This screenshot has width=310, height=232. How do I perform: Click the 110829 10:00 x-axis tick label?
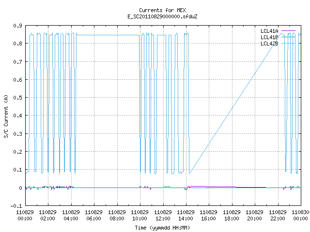pyautogui.click(x=140, y=216)
